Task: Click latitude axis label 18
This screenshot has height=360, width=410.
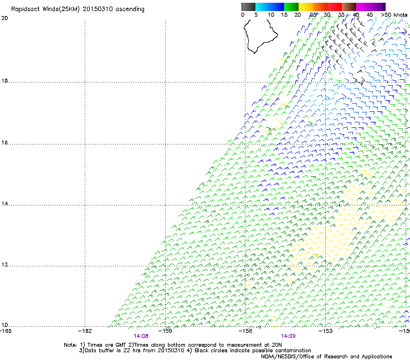Action: pos(4,81)
